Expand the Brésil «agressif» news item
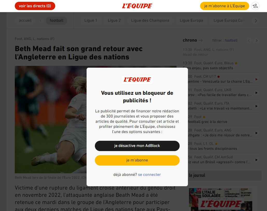 (256, 160)
